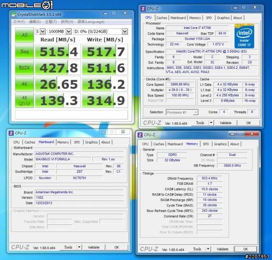The height and width of the screenshot is (260, 272).
Task: Click the empty comment field in CrystalDiskMark
Action: [71, 115]
